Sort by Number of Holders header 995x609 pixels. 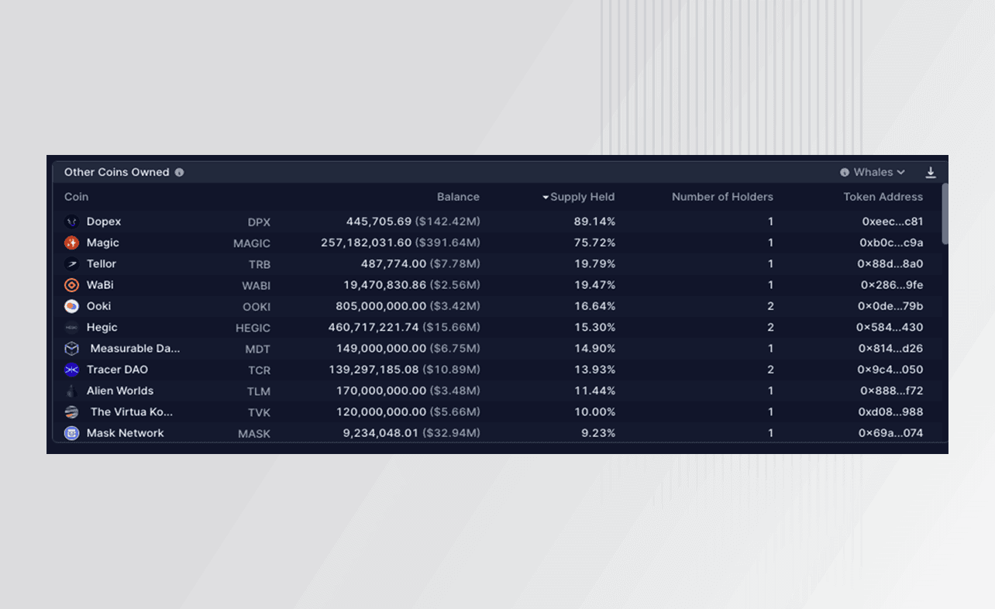coord(722,197)
